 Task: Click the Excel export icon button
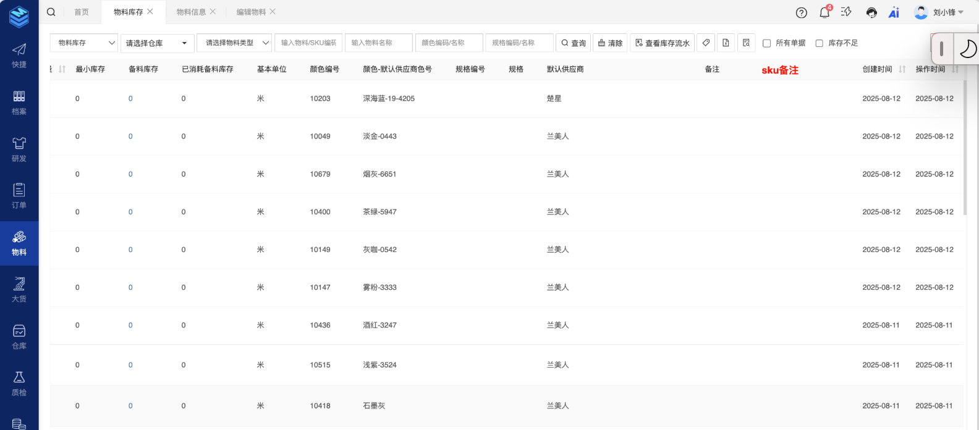click(x=726, y=43)
